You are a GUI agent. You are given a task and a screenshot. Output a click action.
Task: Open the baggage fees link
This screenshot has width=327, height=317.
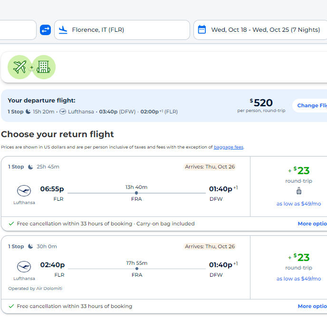tap(228, 148)
